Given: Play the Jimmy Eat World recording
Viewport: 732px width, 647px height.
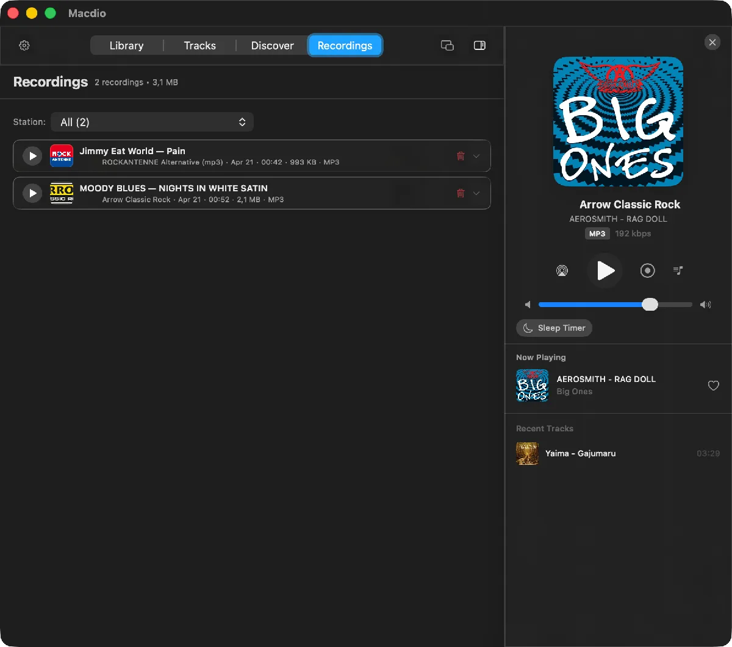Looking at the screenshot, I should pos(32,156).
